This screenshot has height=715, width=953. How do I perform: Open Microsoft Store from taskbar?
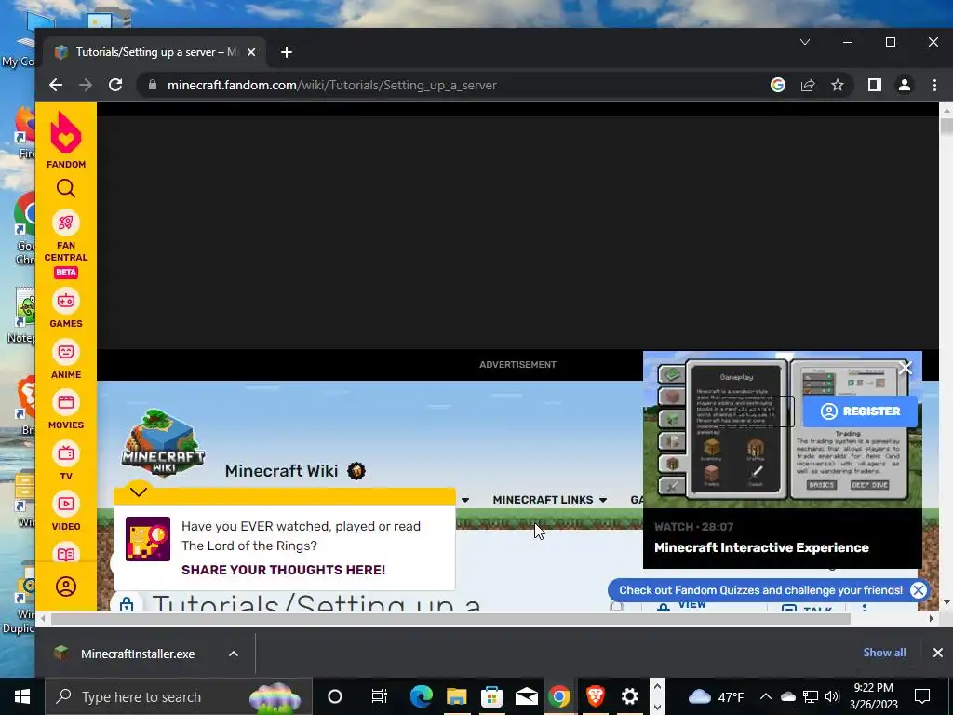point(491,696)
